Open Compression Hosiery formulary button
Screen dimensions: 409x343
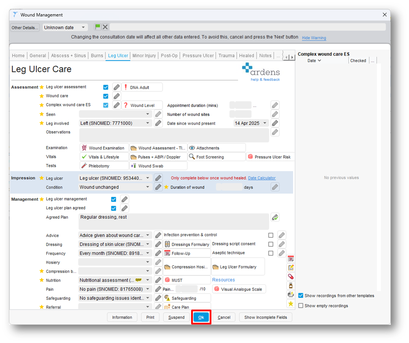click(x=187, y=267)
